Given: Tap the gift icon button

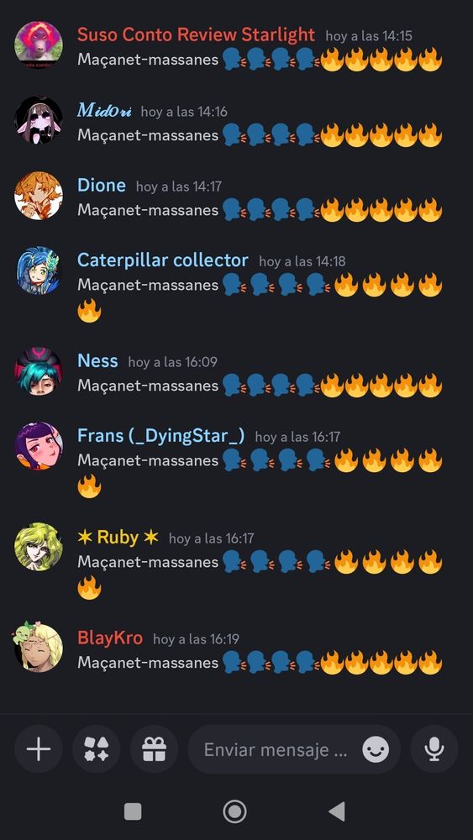Looking at the screenshot, I should tap(155, 749).
